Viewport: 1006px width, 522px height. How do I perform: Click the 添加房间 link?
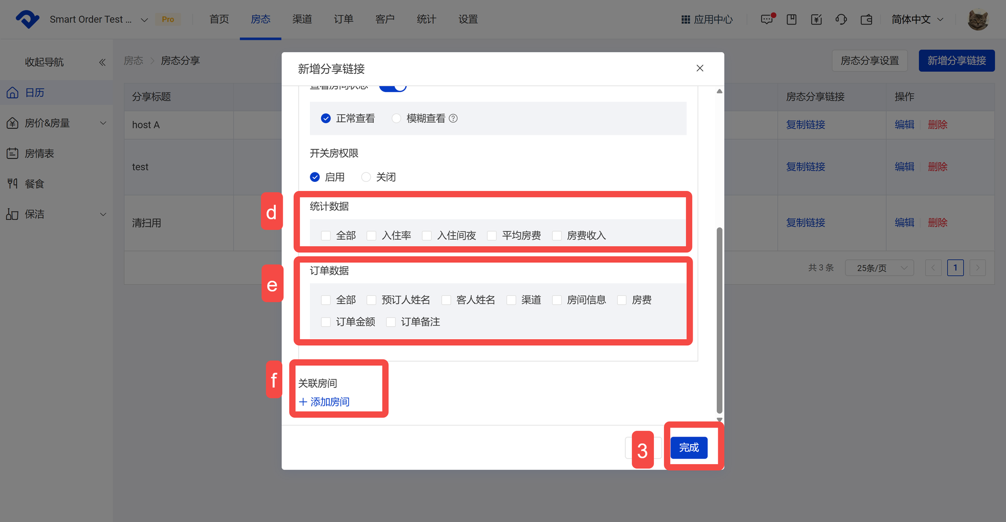pyautogui.click(x=324, y=402)
